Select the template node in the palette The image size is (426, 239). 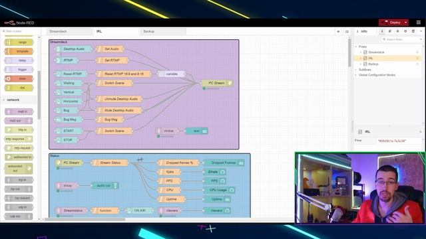(x=19, y=51)
